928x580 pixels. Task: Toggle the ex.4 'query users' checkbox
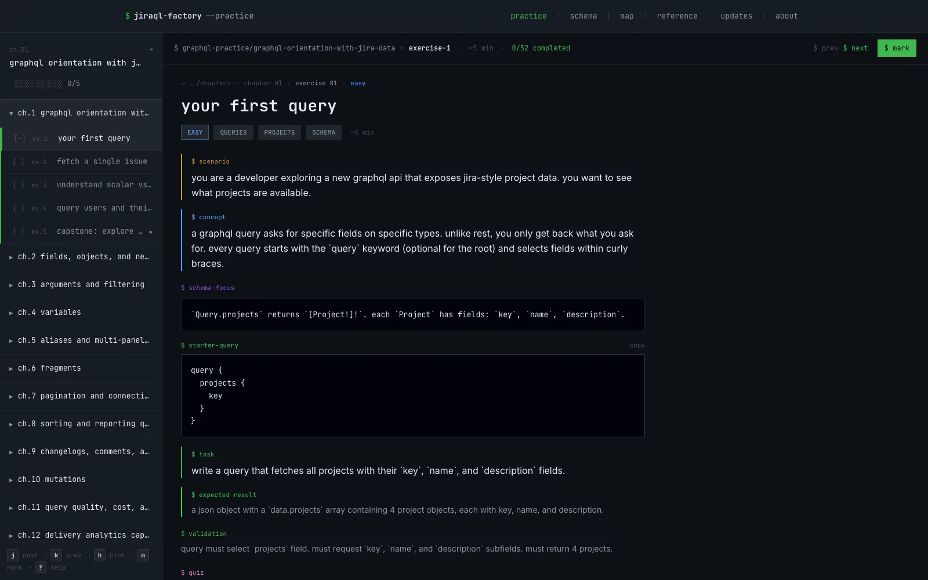[19, 208]
